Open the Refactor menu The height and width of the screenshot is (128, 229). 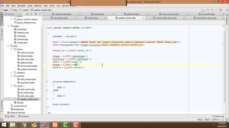click(x=38, y=6)
